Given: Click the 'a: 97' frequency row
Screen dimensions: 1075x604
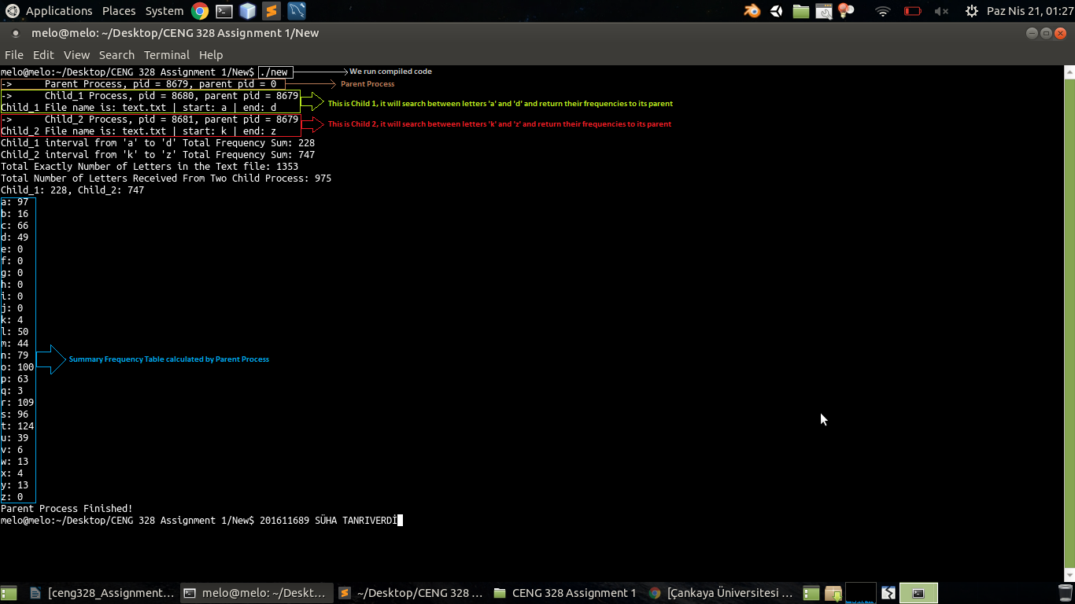Looking at the screenshot, I should pyautogui.click(x=15, y=202).
